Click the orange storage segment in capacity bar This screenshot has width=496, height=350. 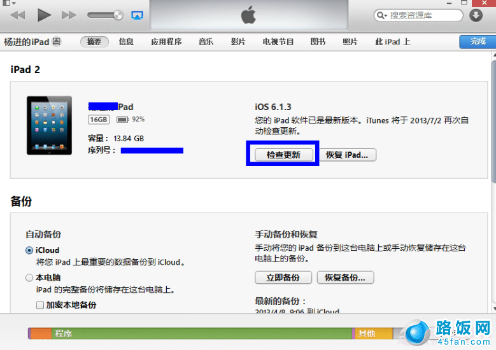click(x=41, y=333)
